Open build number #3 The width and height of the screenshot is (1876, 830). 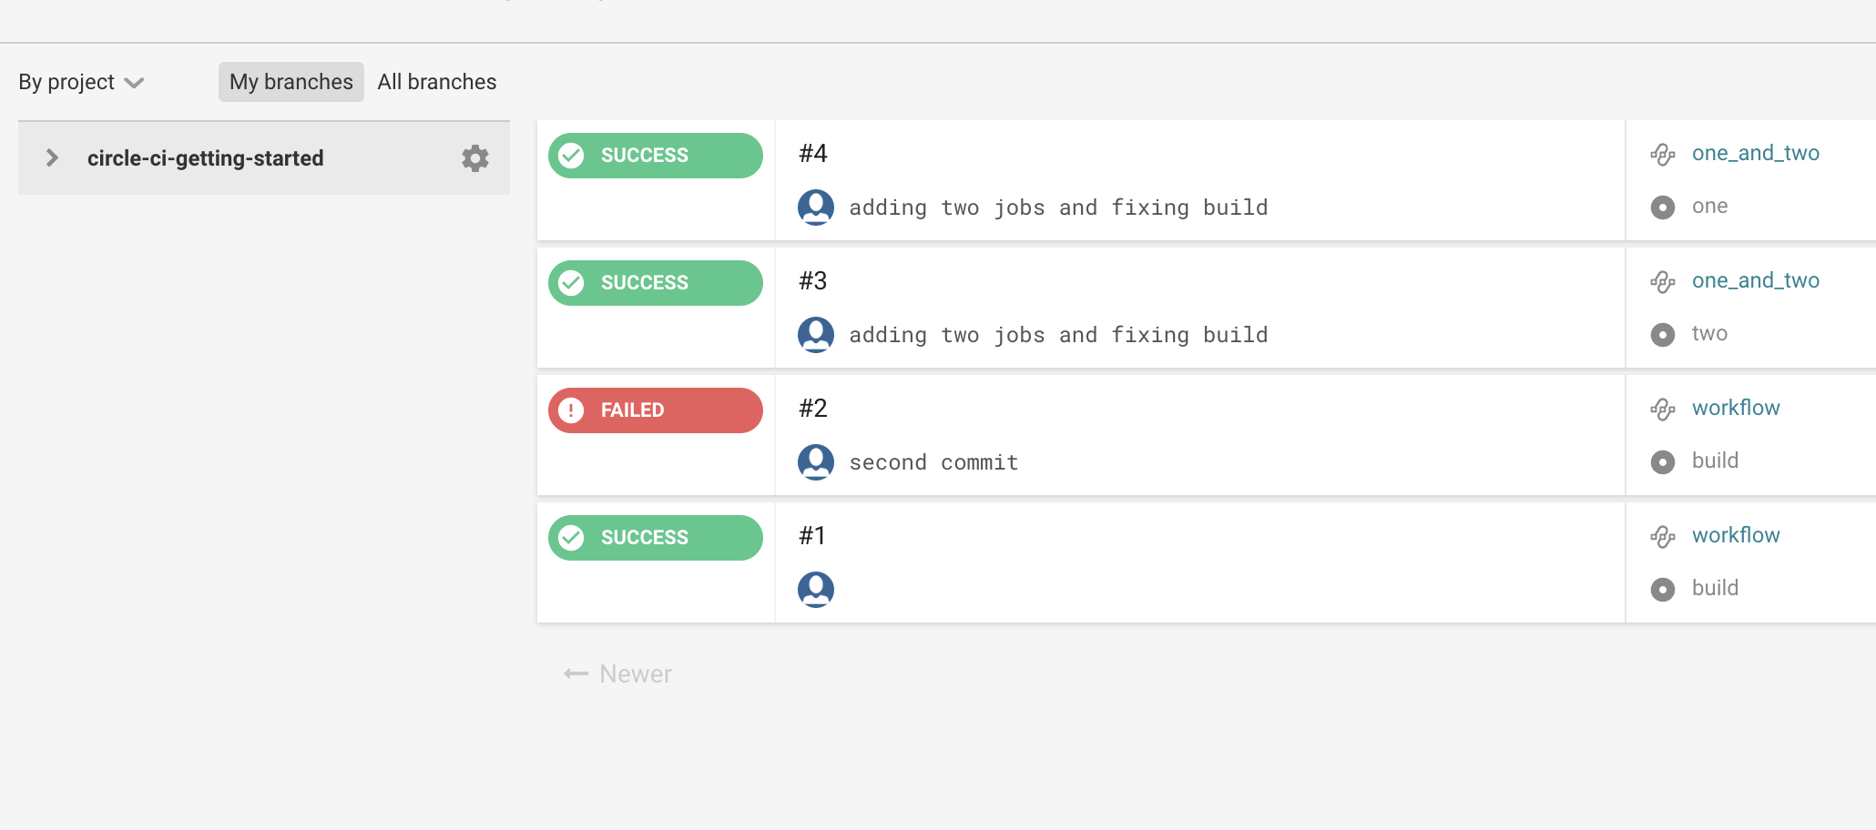point(812,280)
